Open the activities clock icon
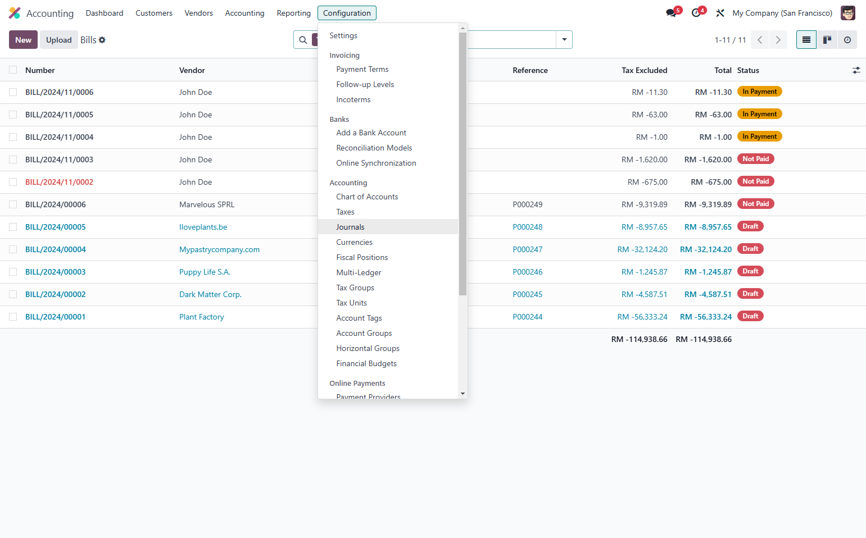This screenshot has height=538, width=866. point(696,13)
